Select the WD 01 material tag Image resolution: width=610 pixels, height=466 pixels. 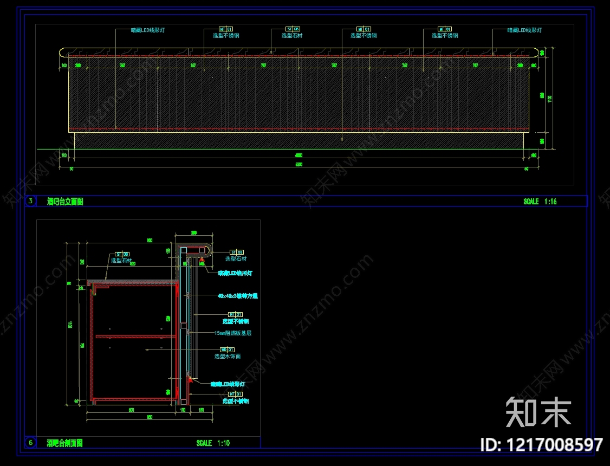[x=227, y=349]
